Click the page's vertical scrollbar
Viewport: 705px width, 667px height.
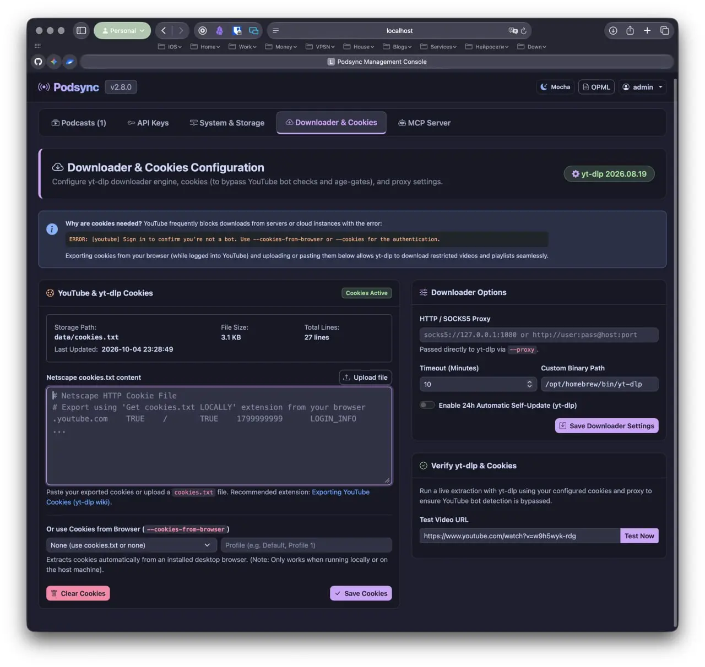(x=675, y=352)
